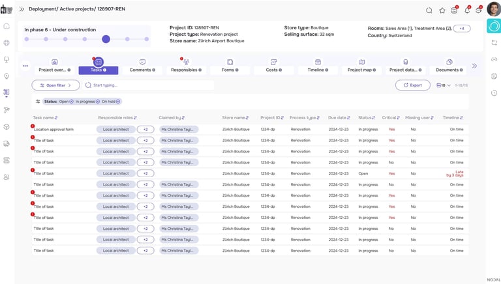Click red alert dot on Location approval form
Viewport: 501px width, 284px height.
(33, 126)
